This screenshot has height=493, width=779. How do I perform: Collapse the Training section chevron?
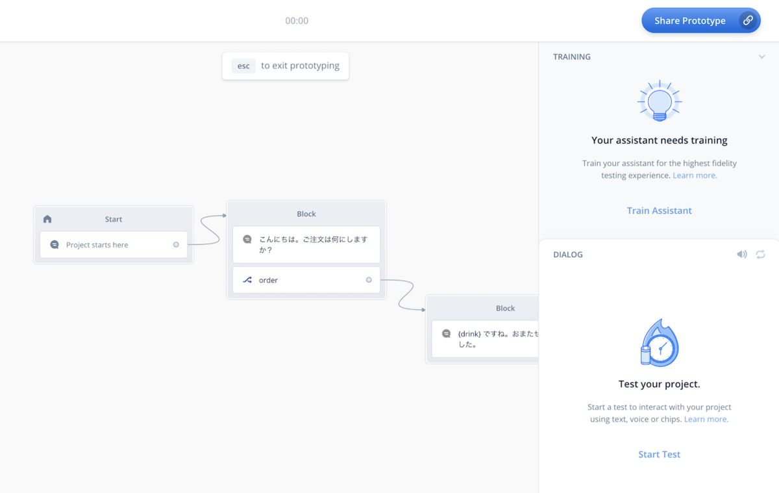[761, 57]
